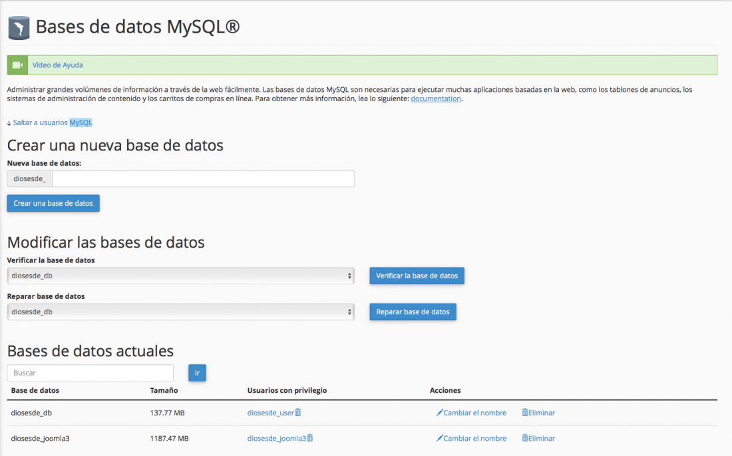732x456 pixels.
Task: Click trash icon of Eliminar for diosesde_db
Action: point(525,413)
